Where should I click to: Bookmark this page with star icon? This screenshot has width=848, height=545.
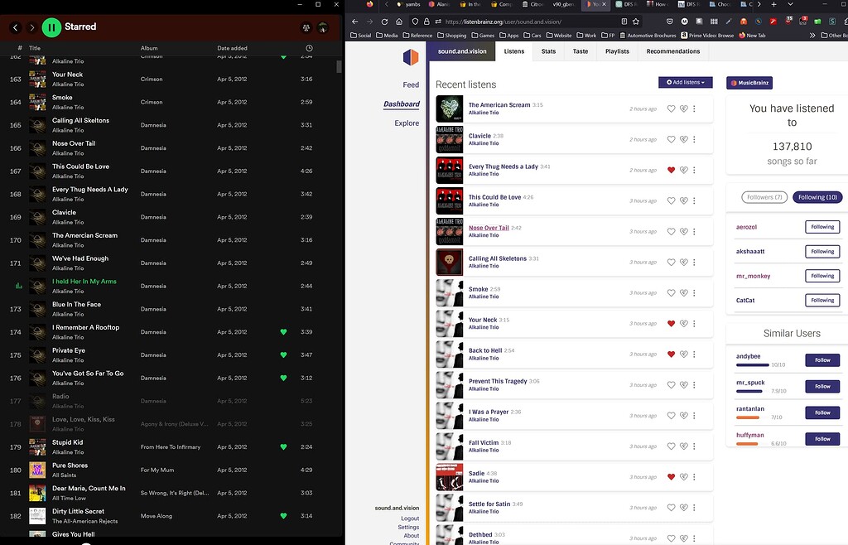[x=636, y=22]
